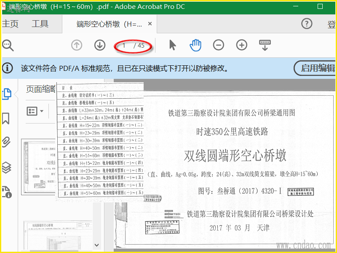Zoom in with the plus button
The height and width of the screenshot is (253, 337).
(242, 45)
